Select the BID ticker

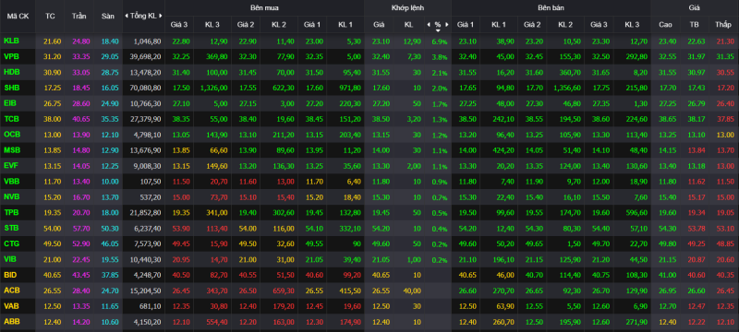tap(10, 275)
